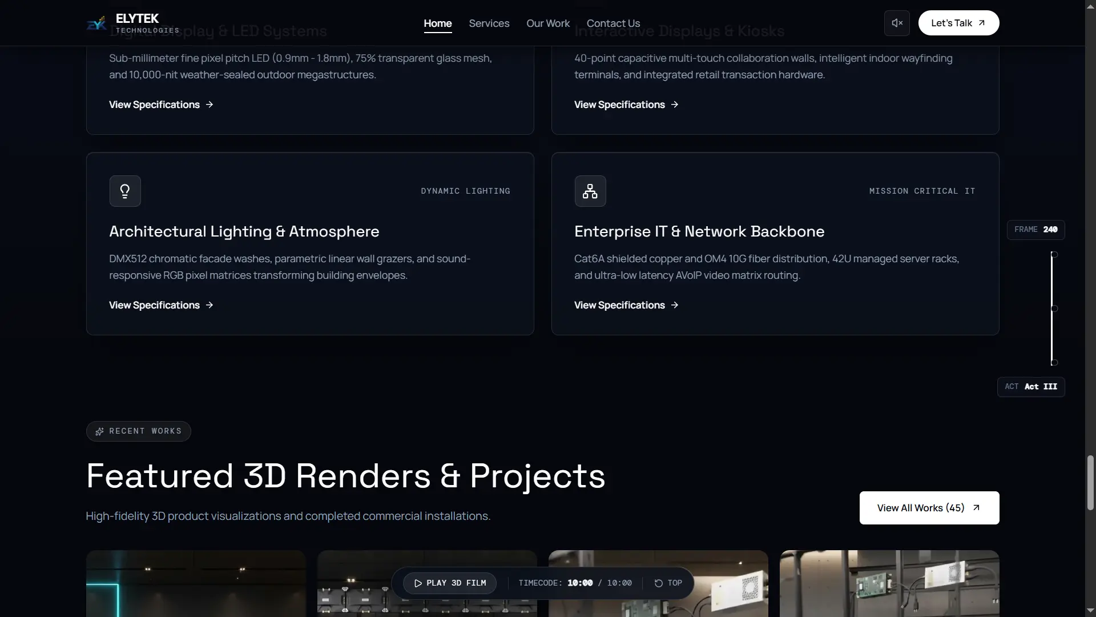
Task: Go to the Services nav item
Action: tap(489, 23)
